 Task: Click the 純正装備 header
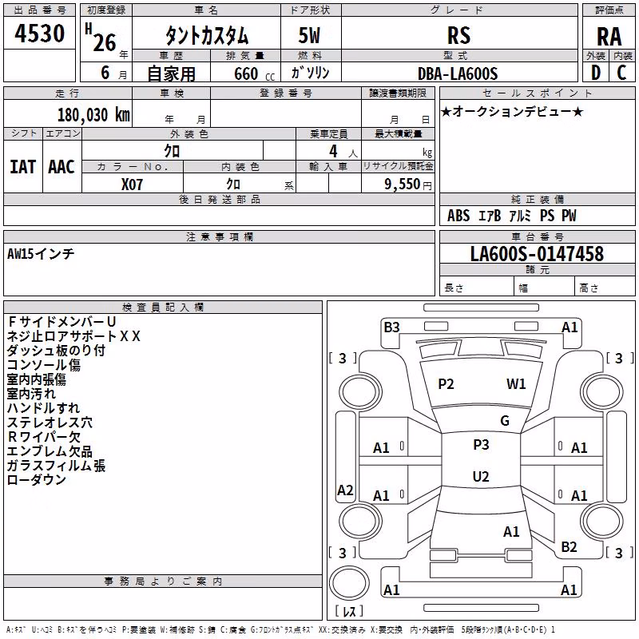[x=538, y=200]
